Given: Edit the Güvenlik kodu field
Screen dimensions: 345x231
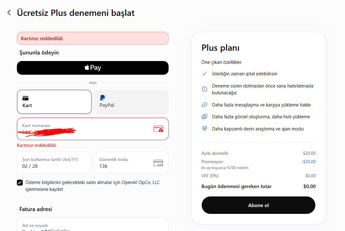Looking at the screenshot, I should (x=131, y=163).
